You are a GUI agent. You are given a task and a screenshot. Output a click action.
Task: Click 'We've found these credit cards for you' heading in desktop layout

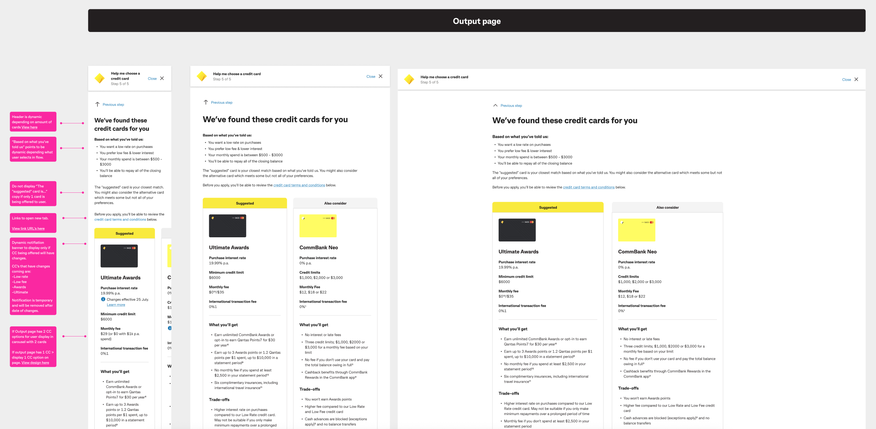pos(565,120)
